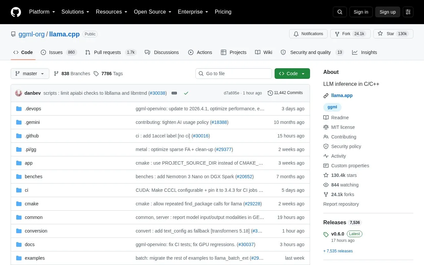
Task: Click the green check status icon
Action: [186, 93]
